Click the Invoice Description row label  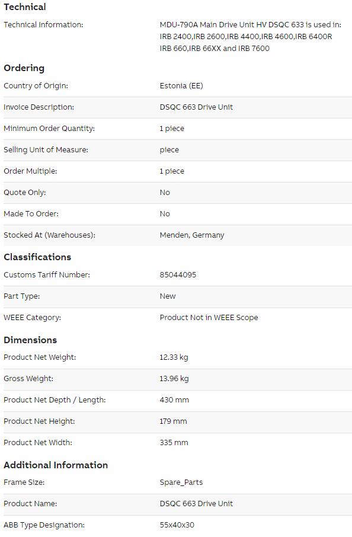[39, 107]
